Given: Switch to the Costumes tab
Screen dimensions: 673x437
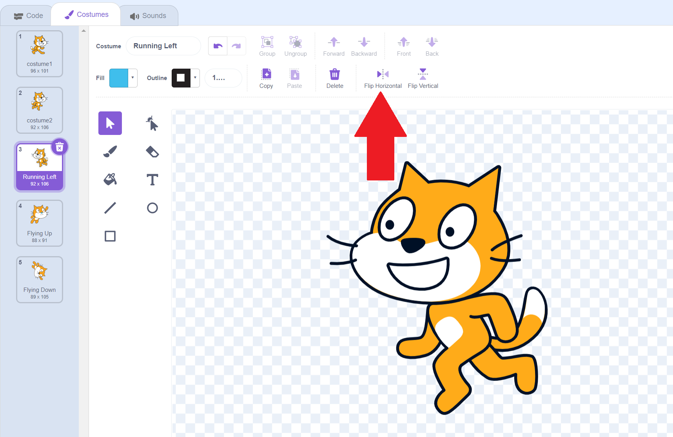Looking at the screenshot, I should click(86, 15).
